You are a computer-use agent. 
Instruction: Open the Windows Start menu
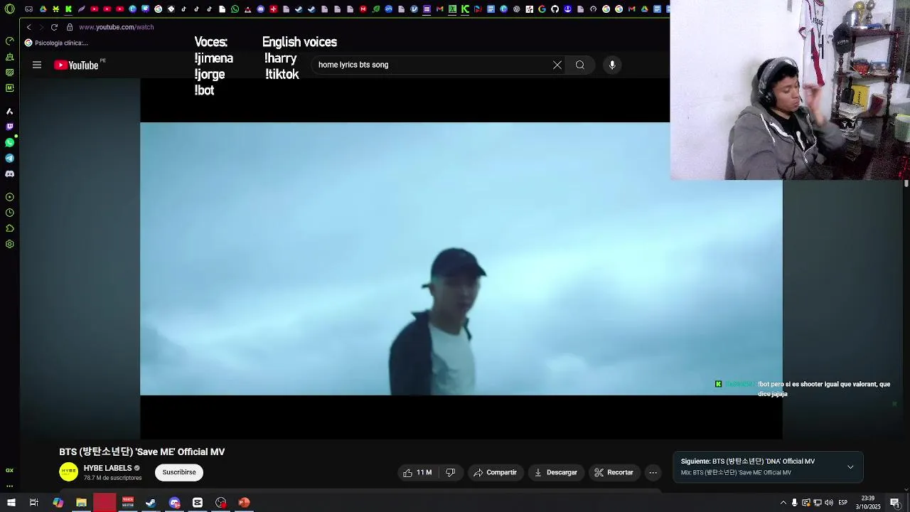coord(11,503)
